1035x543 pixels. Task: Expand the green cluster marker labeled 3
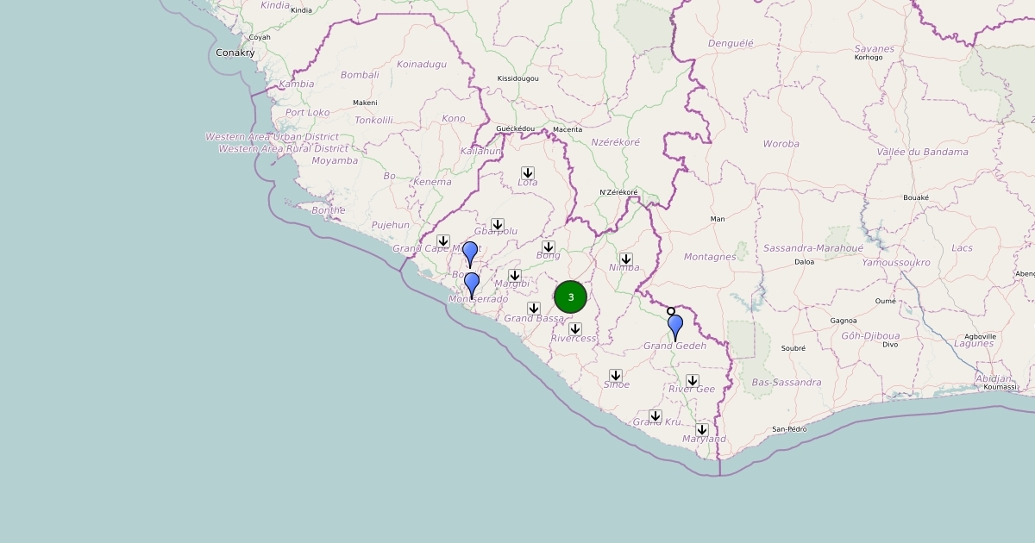click(571, 297)
